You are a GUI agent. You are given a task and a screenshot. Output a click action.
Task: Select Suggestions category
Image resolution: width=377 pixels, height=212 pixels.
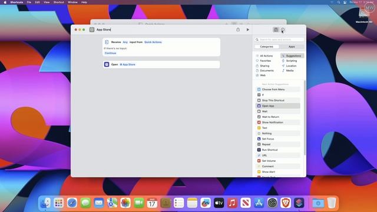pyautogui.click(x=292, y=56)
